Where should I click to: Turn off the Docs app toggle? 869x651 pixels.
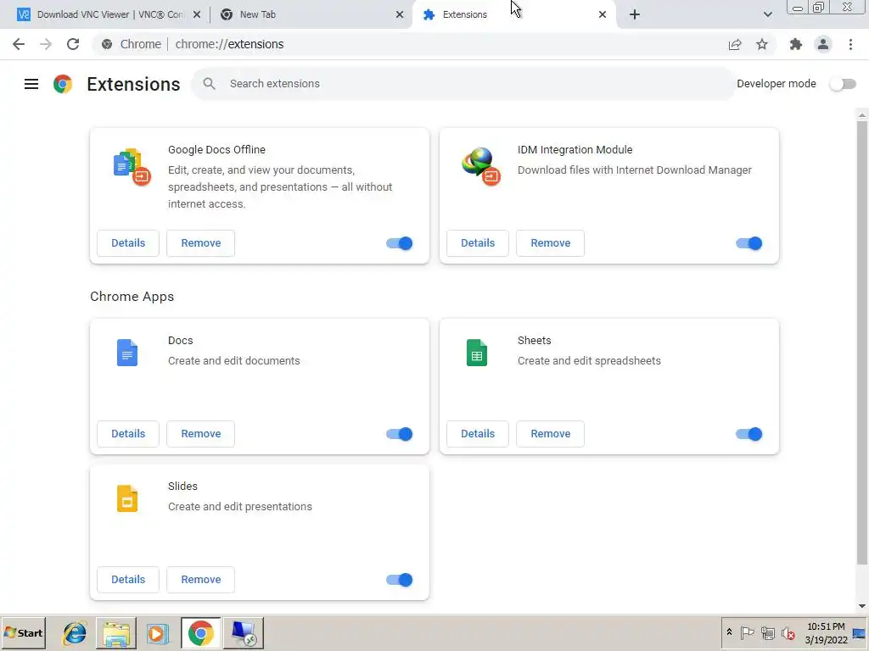point(399,434)
